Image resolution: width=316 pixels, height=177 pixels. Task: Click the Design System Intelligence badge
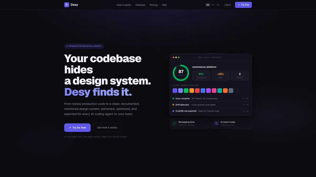click(84, 46)
